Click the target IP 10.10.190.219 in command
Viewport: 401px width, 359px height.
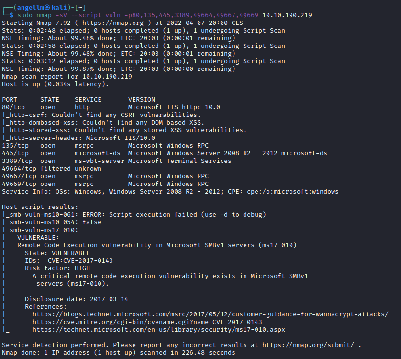[287, 15]
